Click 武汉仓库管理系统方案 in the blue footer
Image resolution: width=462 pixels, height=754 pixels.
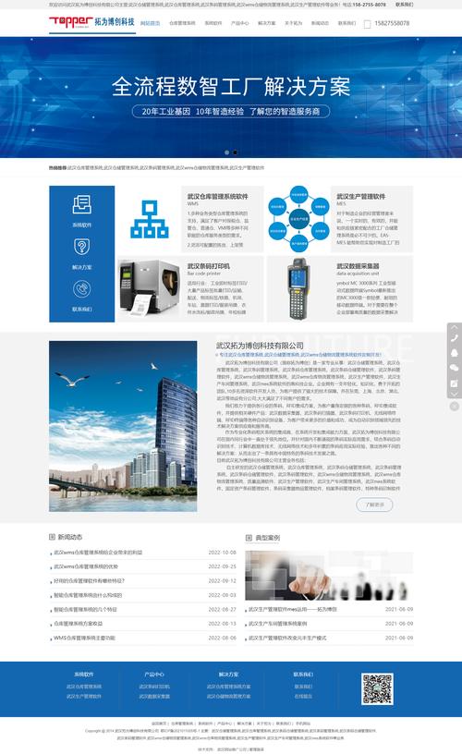[x=228, y=687]
